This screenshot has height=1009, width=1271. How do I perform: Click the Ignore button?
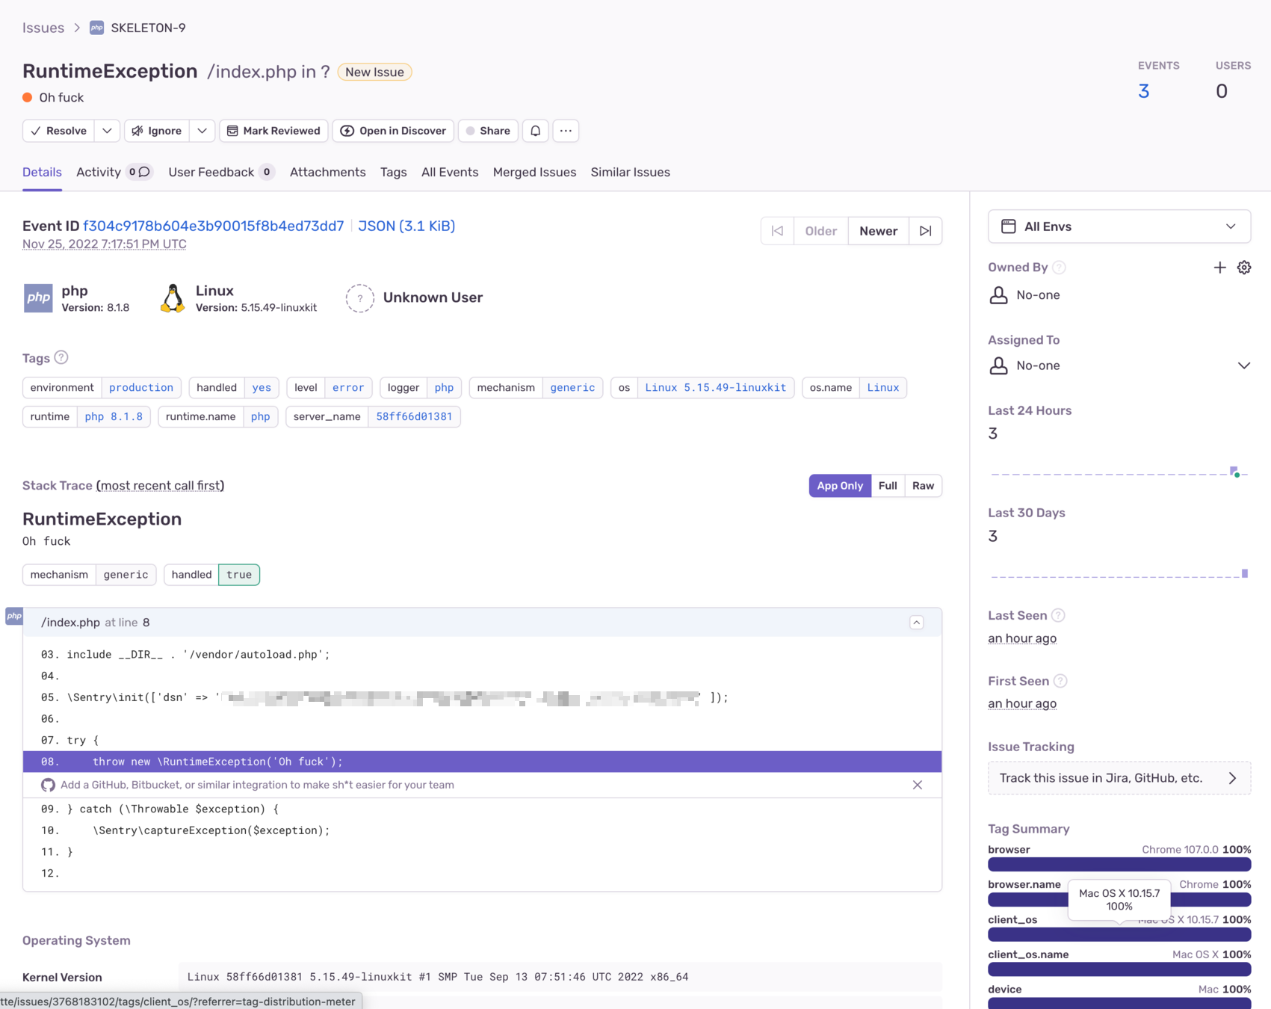[157, 131]
